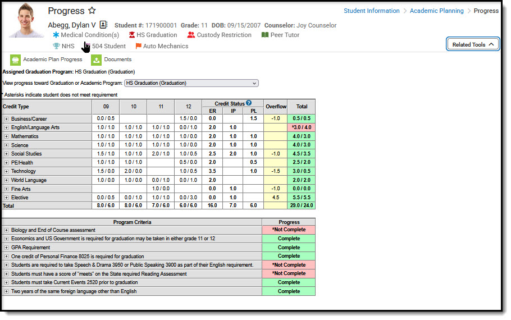Expand the Mathematics credit row
The width and height of the screenshot is (511, 320).
click(x=6, y=136)
